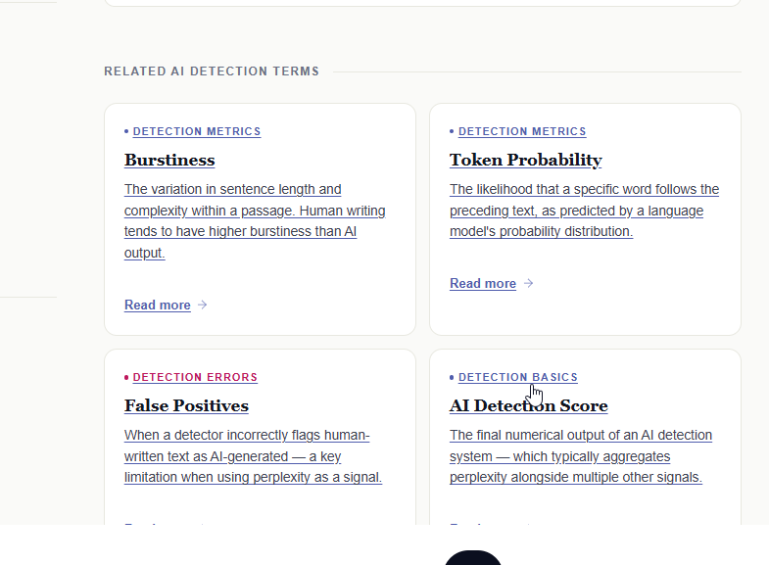Click Read more under the Token Probability description
The width and height of the screenshot is (769, 565).
click(483, 283)
